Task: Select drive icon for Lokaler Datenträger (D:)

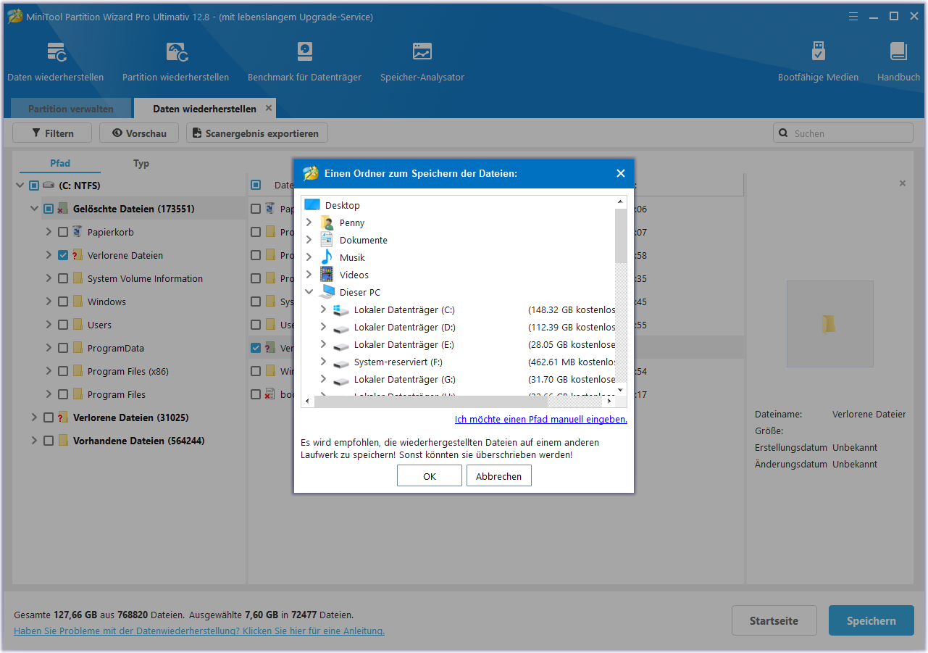Action: (x=341, y=328)
